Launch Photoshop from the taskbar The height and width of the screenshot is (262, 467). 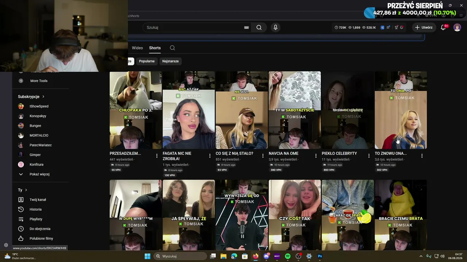point(320,256)
